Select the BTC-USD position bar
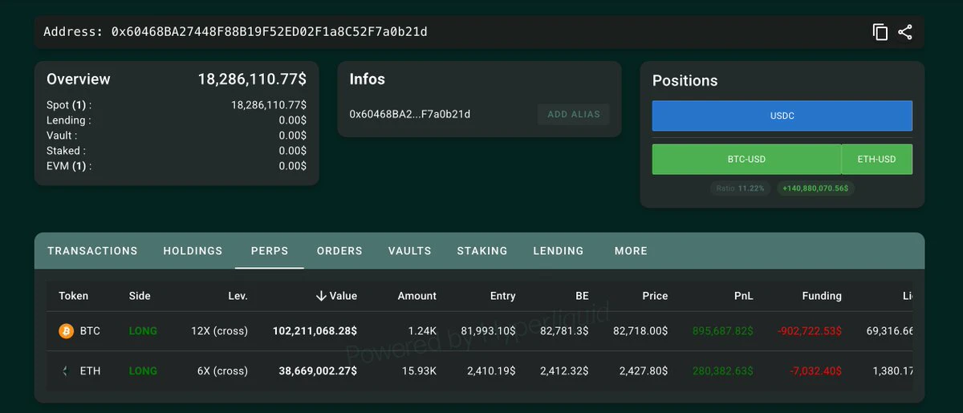This screenshot has height=413, width=963. [x=746, y=159]
